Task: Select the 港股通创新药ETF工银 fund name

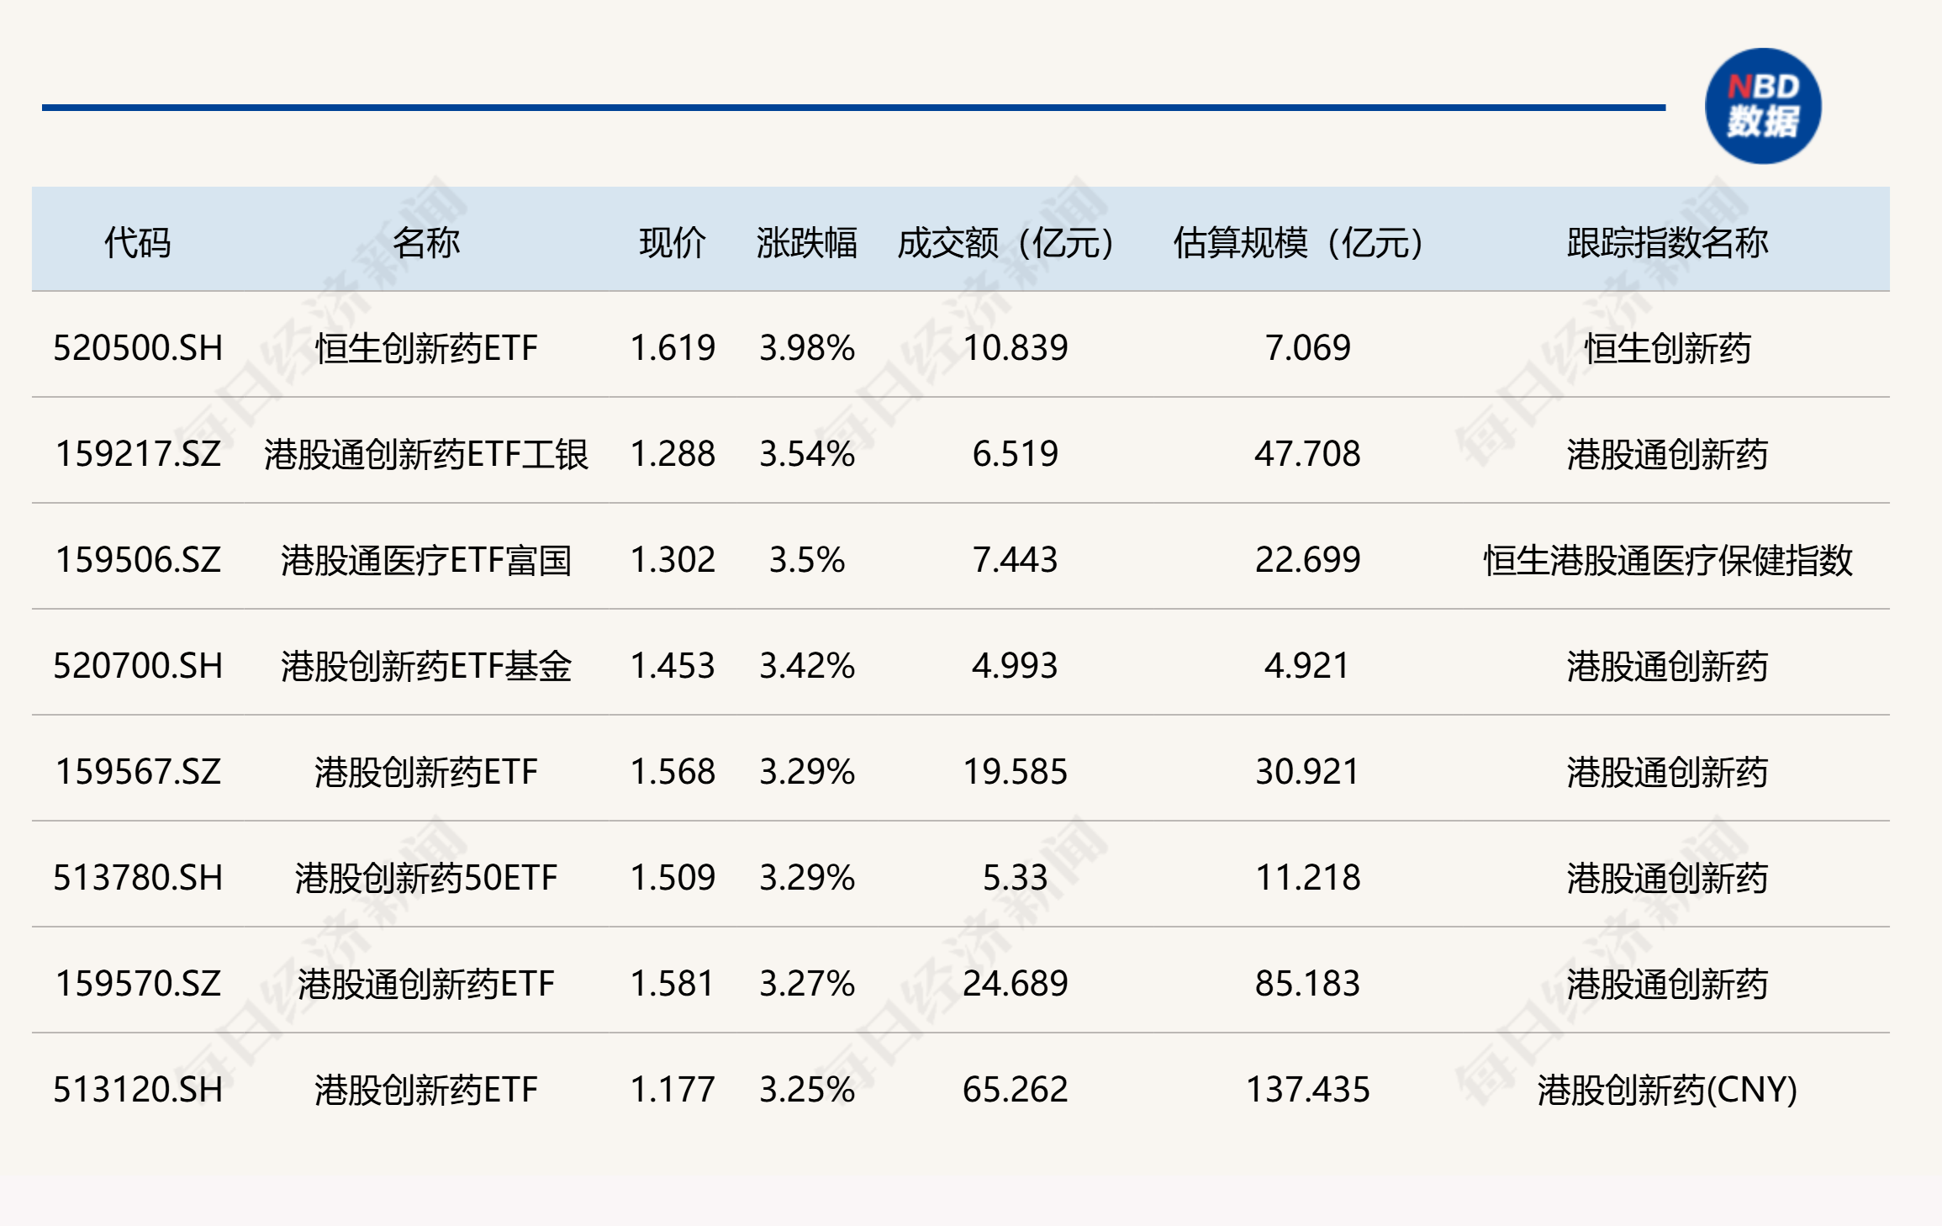Action: pyautogui.click(x=425, y=454)
